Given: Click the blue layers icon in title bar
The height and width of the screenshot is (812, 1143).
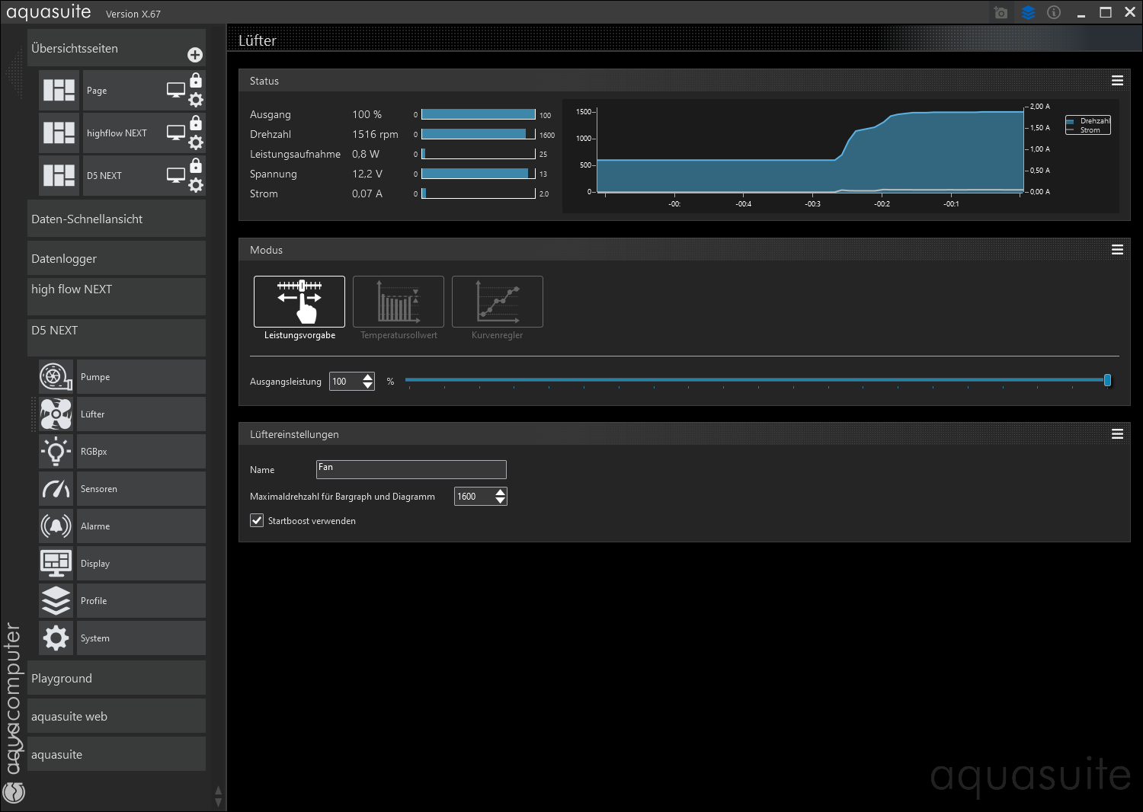Looking at the screenshot, I should (x=1028, y=13).
